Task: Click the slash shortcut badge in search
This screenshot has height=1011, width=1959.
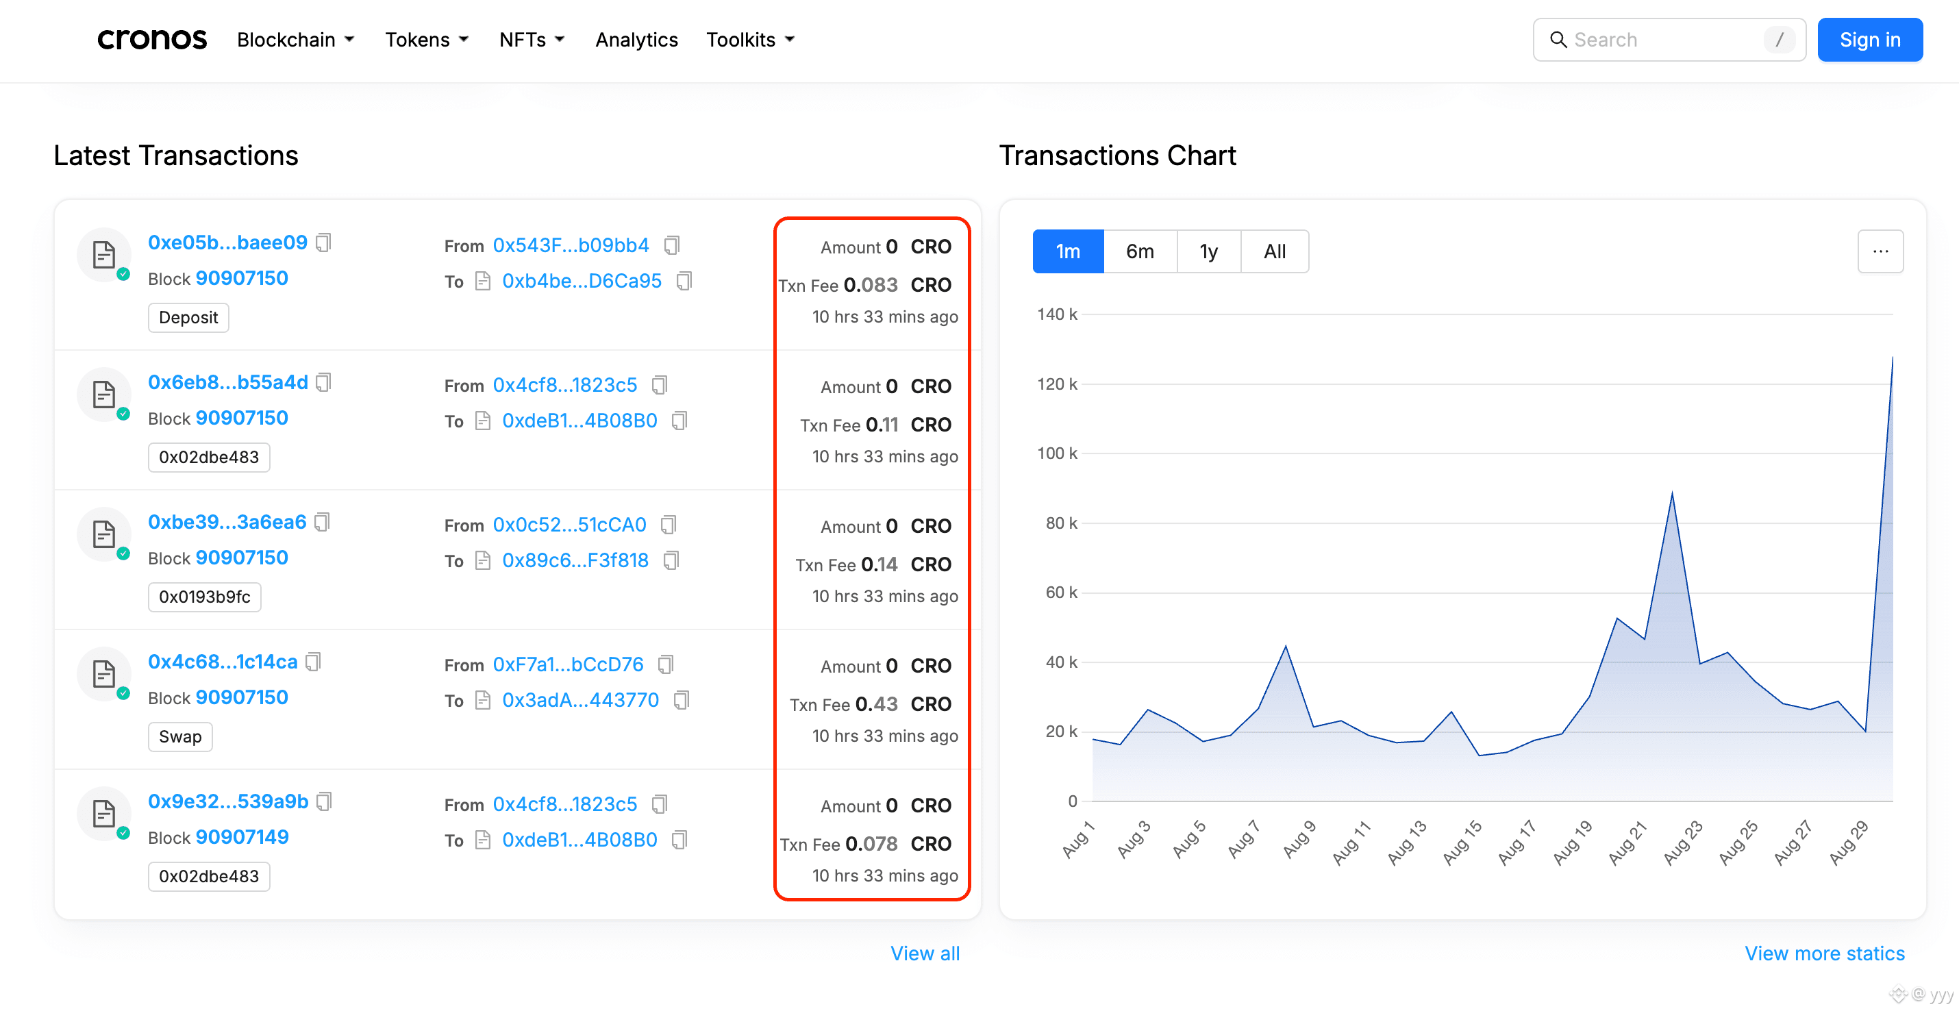Action: tap(1779, 40)
